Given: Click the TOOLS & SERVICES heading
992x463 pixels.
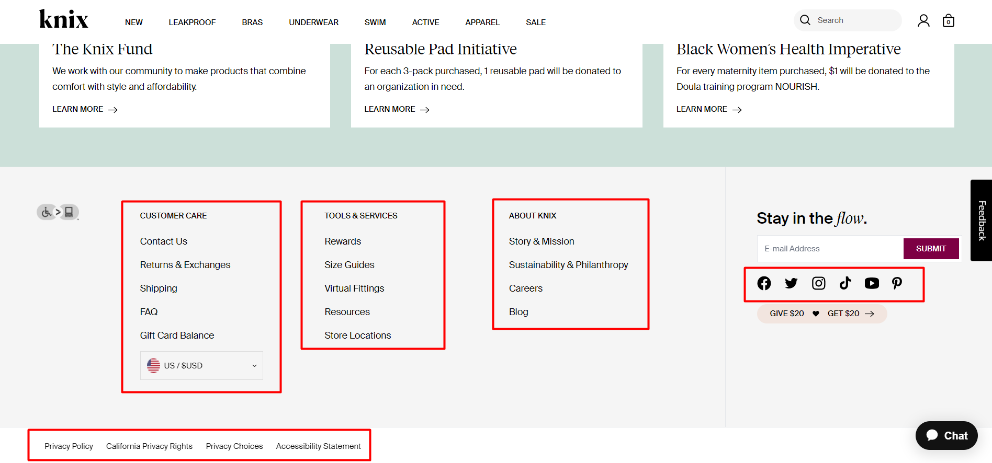Looking at the screenshot, I should pos(361,216).
